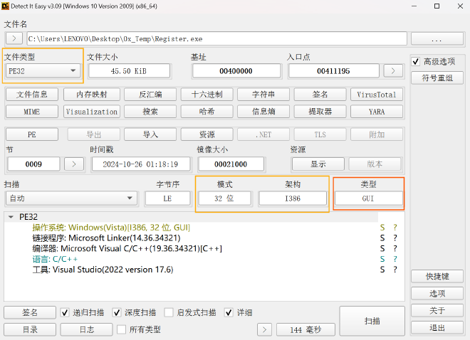Open file browser with the '...' button
470x340 pixels.
437,38
